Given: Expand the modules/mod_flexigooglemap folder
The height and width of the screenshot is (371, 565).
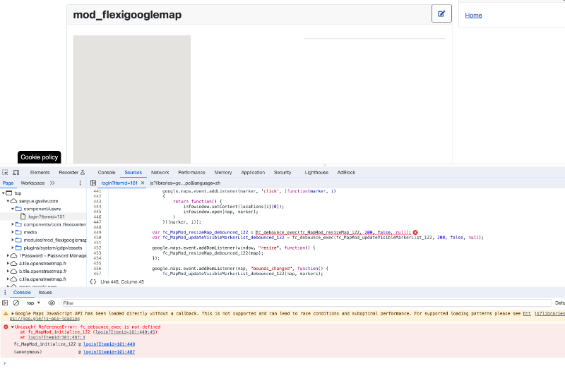Looking at the screenshot, I should coord(13,240).
